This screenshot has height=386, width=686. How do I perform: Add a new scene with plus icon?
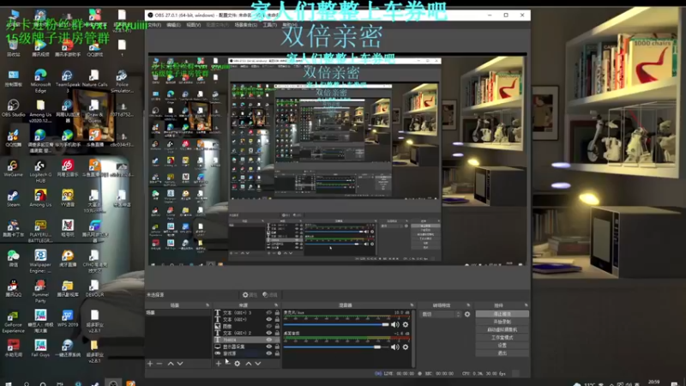(150, 364)
